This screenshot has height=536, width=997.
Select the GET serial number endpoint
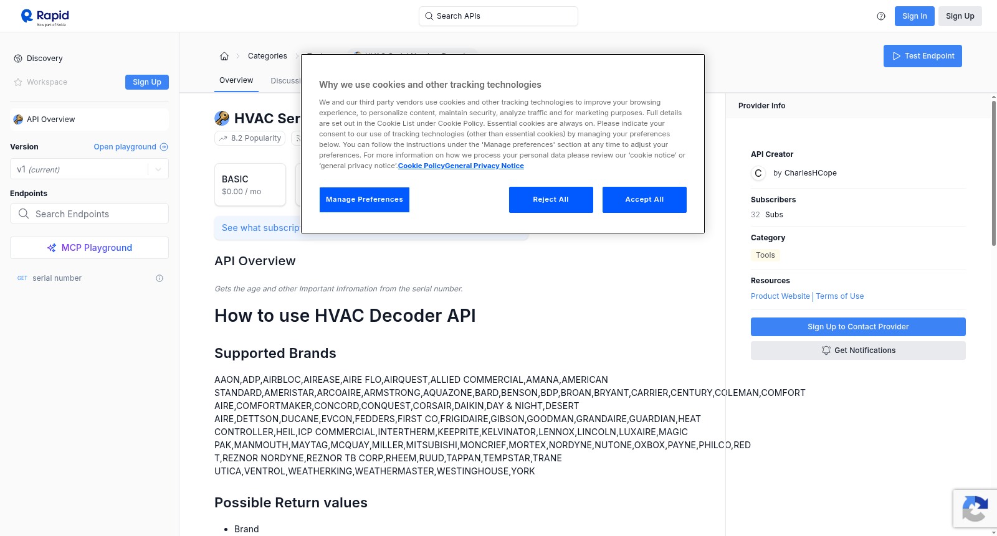pos(89,278)
